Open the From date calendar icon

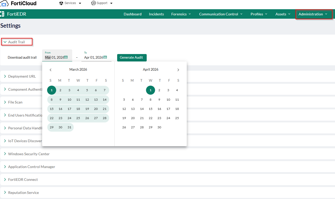66,57
